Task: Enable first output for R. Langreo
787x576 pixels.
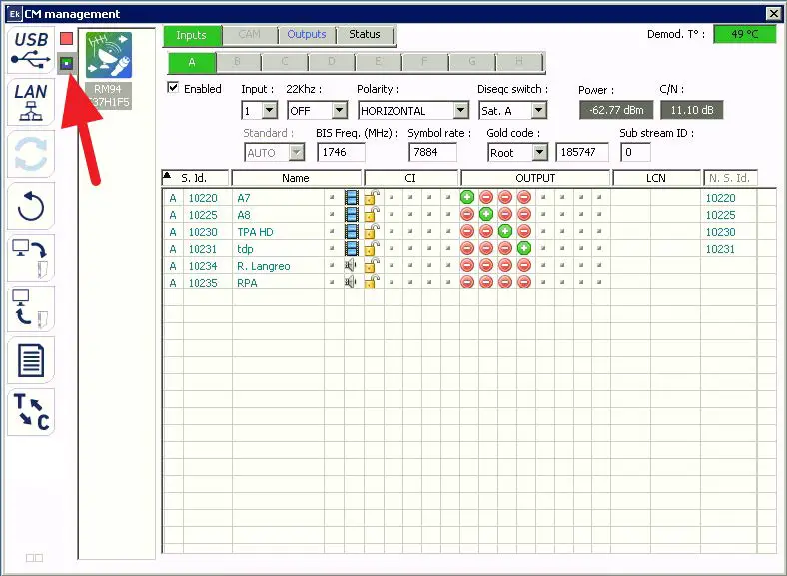Action: pyautogui.click(x=467, y=265)
